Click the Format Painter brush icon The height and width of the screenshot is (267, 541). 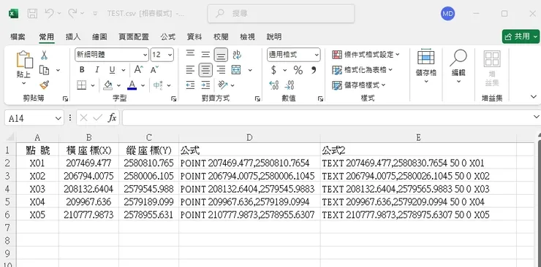coord(44,85)
